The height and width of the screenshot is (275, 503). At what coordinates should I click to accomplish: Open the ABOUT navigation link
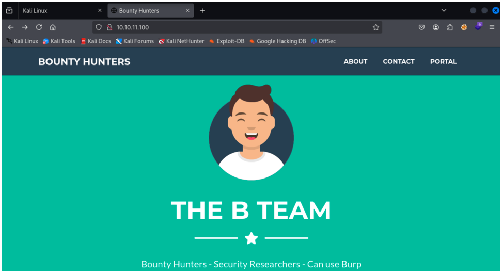pos(355,61)
